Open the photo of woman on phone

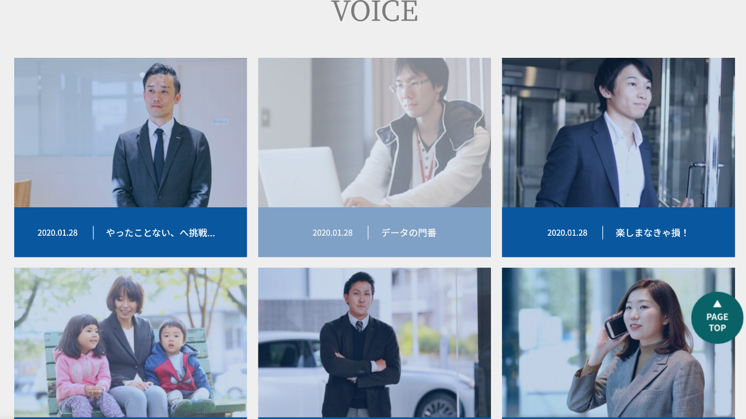point(618,343)
